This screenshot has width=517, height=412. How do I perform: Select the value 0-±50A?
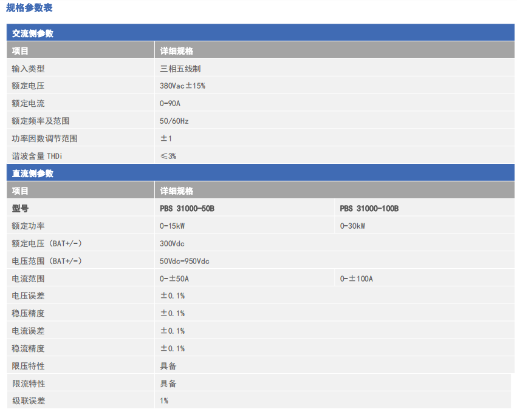pyautogui.click(x=174, y=279)
